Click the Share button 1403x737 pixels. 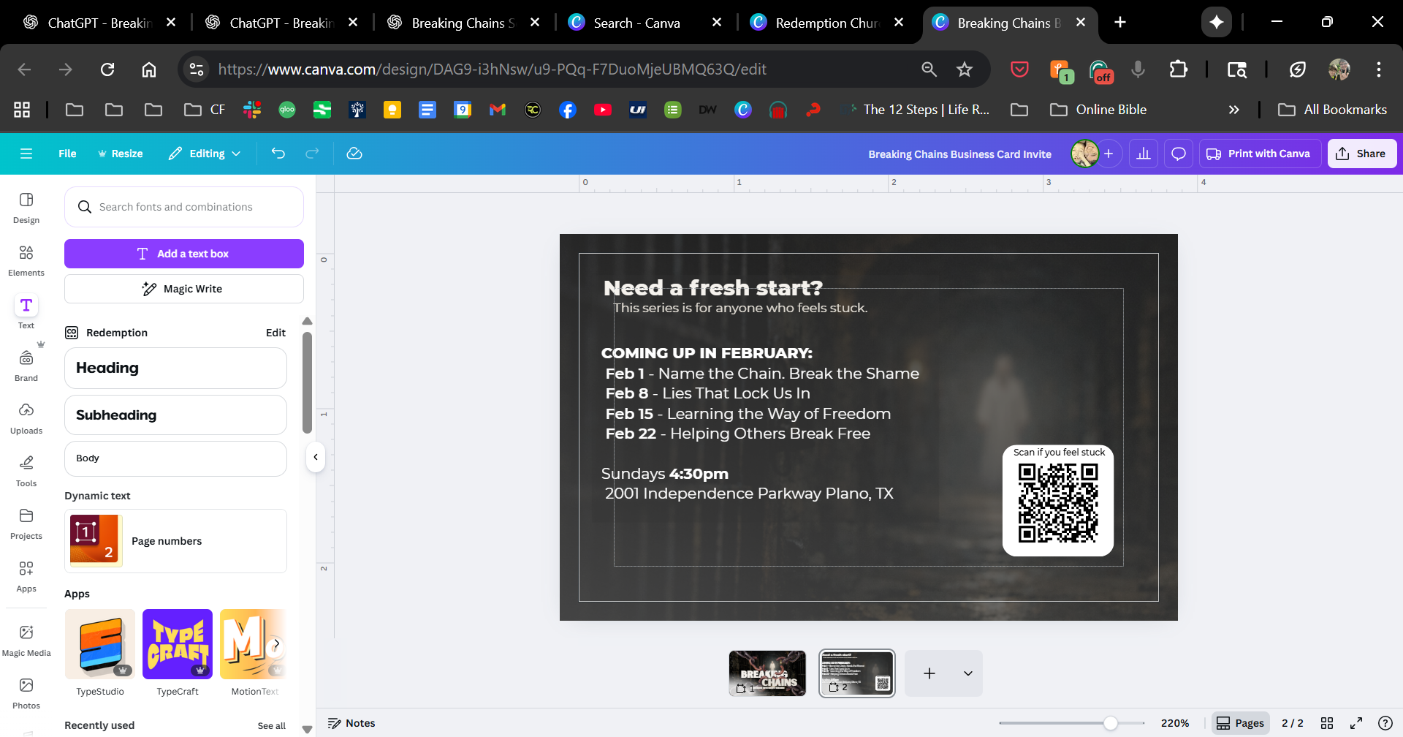[1361, 154]
